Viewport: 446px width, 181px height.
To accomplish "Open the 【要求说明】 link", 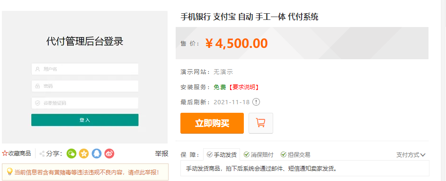I will (x=243, y=87).
